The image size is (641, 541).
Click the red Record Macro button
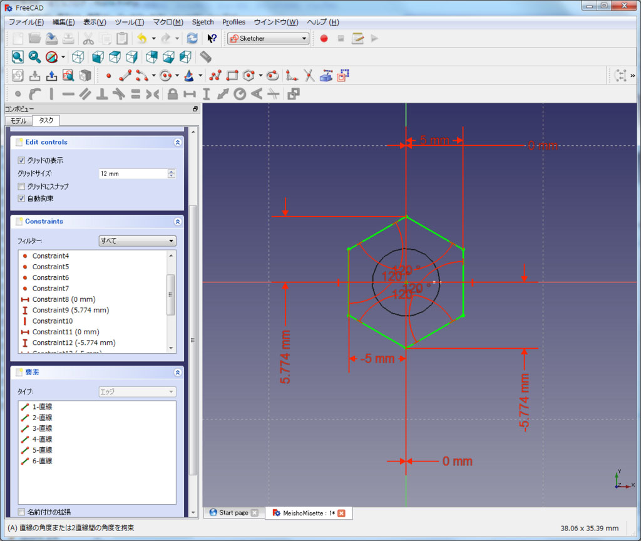tap(324, 38)
